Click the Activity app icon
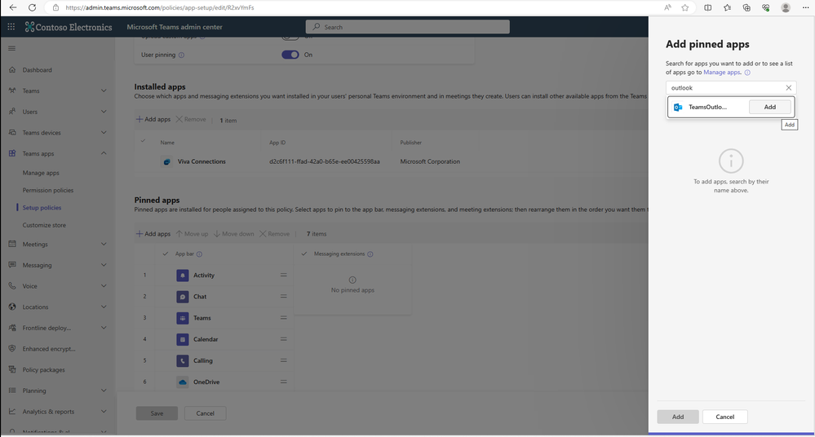Viewport: 815px width, 437px height. tap(183, 276)
